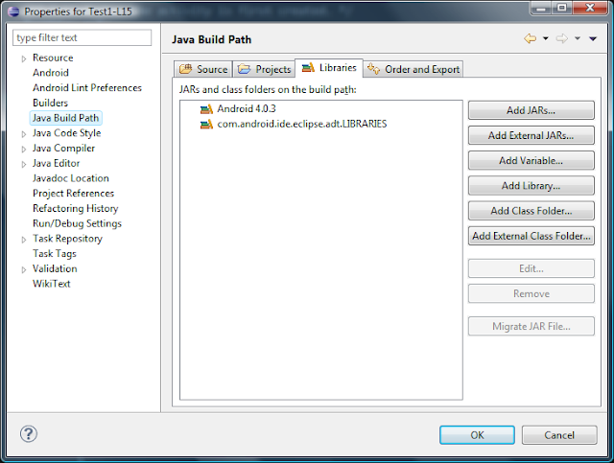
Task: Select Builders in the tree
Action: 50,103
